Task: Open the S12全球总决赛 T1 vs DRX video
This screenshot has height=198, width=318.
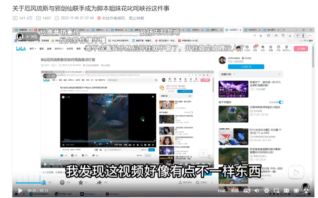Action: click(233, 137)
